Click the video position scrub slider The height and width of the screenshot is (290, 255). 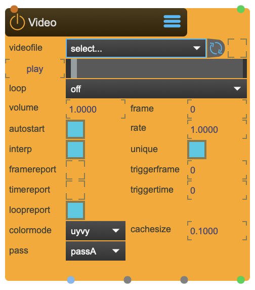click(x=156, y=68)
